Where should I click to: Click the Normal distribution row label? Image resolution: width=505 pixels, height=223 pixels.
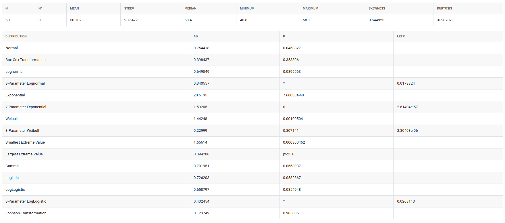(x=12, y=48)
